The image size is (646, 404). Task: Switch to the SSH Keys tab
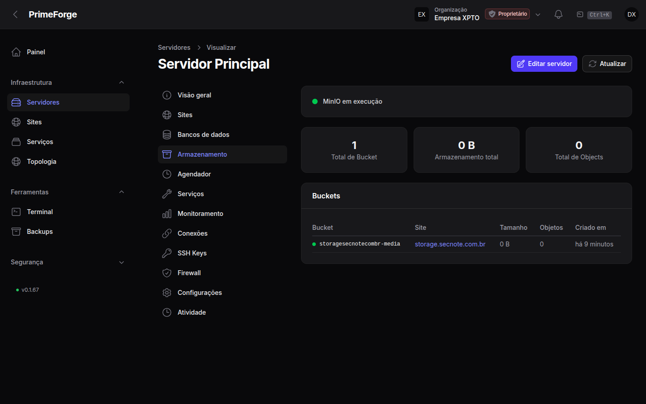(x=223, y=253)
